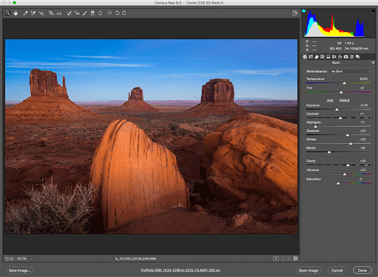
Task: Select the Targeted Adjustment tool
Action: tap(41, 13)
